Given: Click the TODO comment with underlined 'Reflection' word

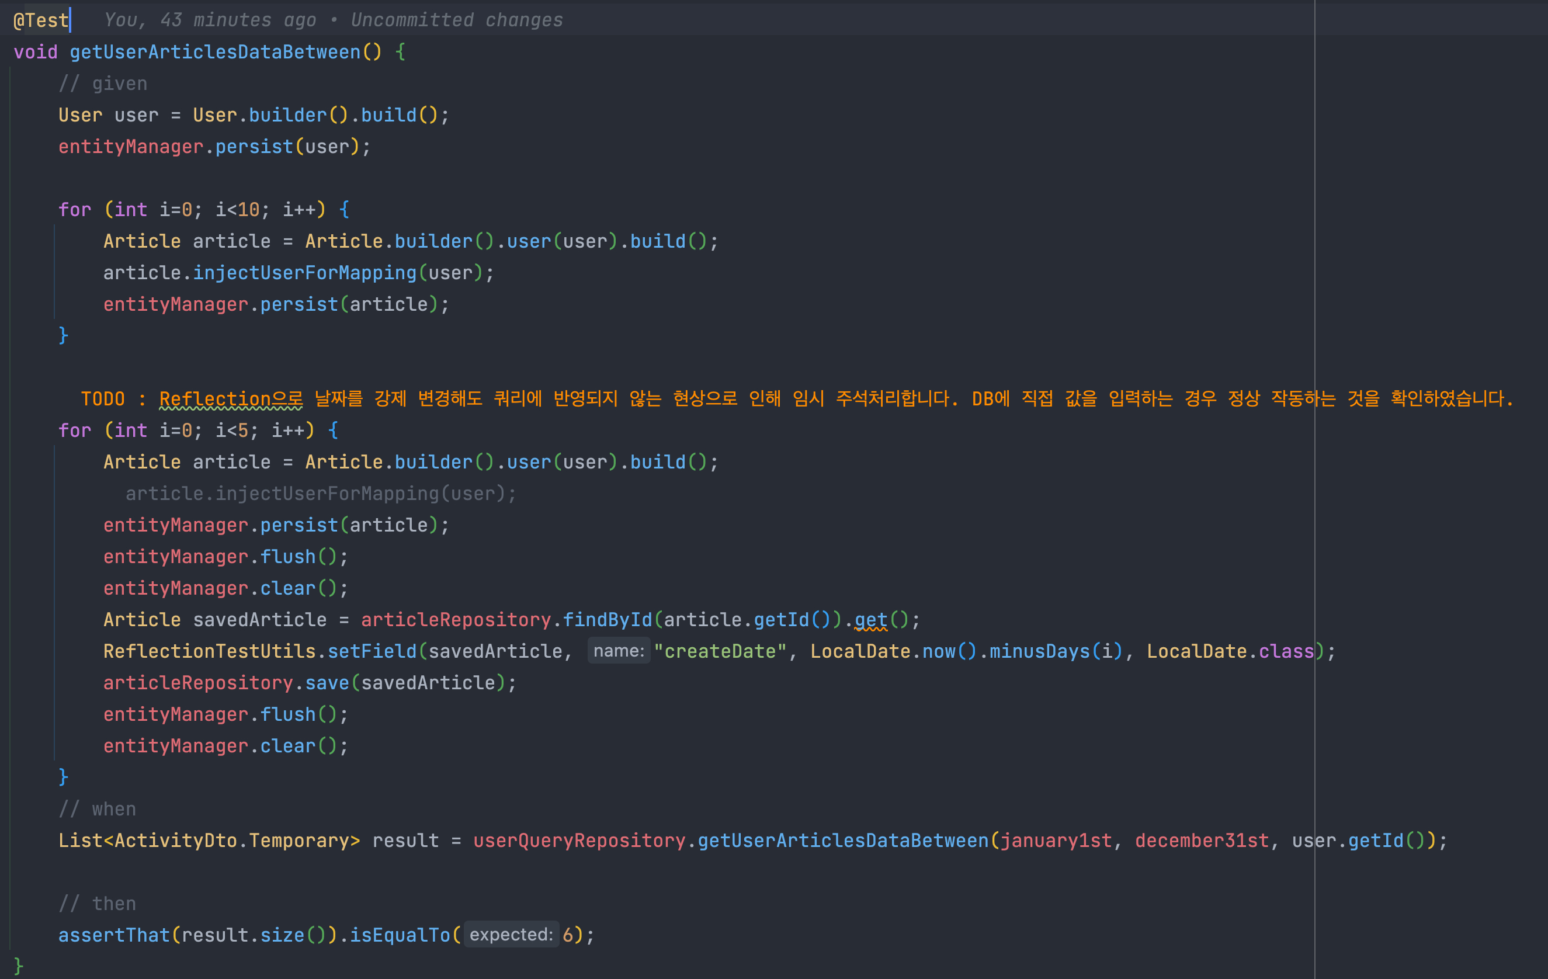Looking at the screenshot, I should [797, 398].
